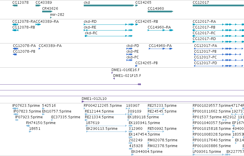Select EST EK044004.5prime
This screenshot has width=244, height=156.
click(147, 152)
